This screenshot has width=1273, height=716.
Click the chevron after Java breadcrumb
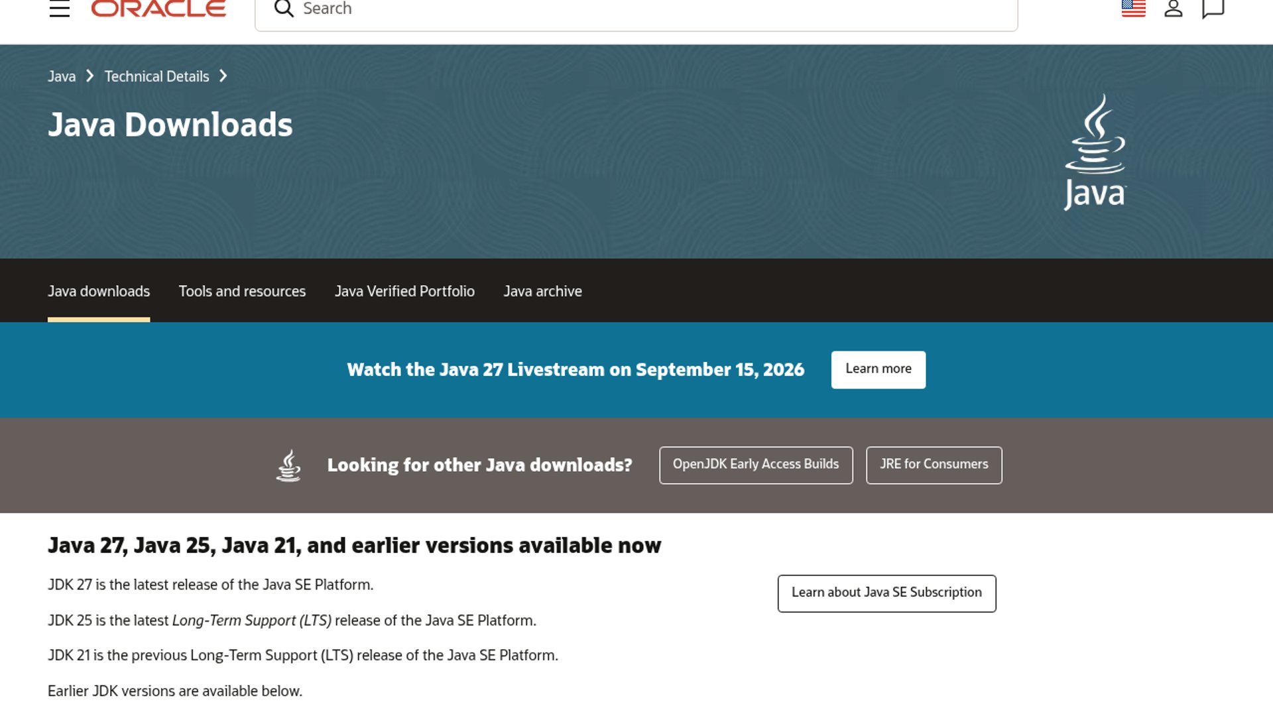90,76
